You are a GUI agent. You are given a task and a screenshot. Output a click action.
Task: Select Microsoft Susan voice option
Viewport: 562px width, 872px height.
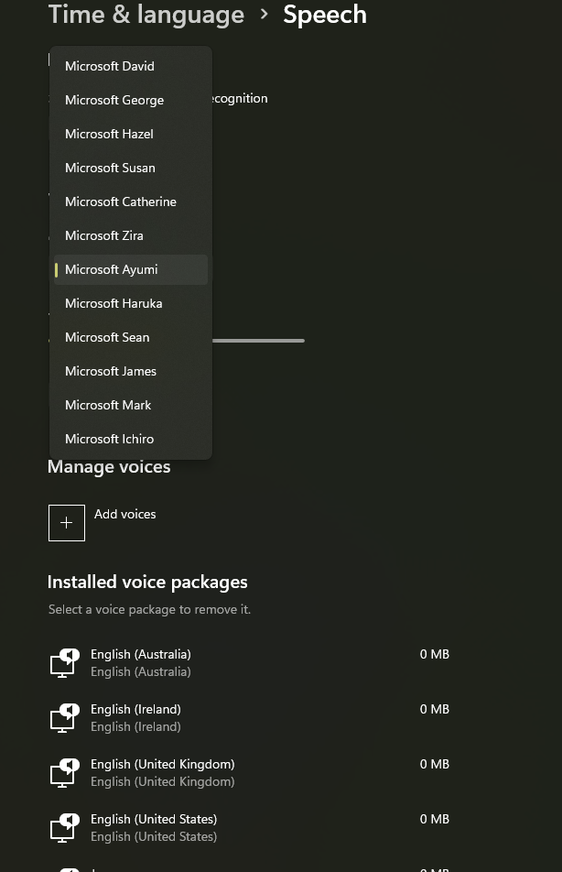point(131,168)
